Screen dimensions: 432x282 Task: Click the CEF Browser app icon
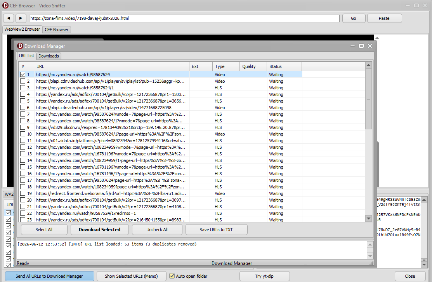5,5
